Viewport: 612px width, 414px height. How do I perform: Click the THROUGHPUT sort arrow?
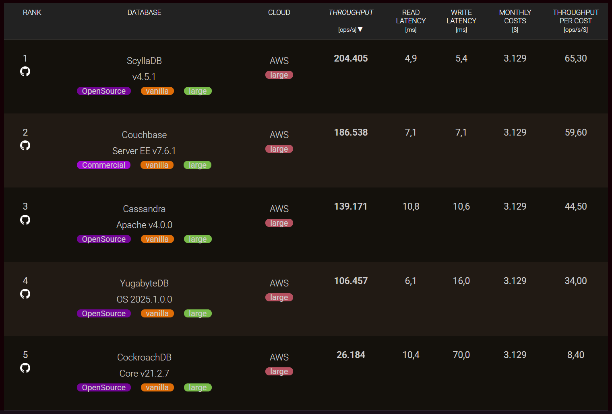tap(360, 29)
